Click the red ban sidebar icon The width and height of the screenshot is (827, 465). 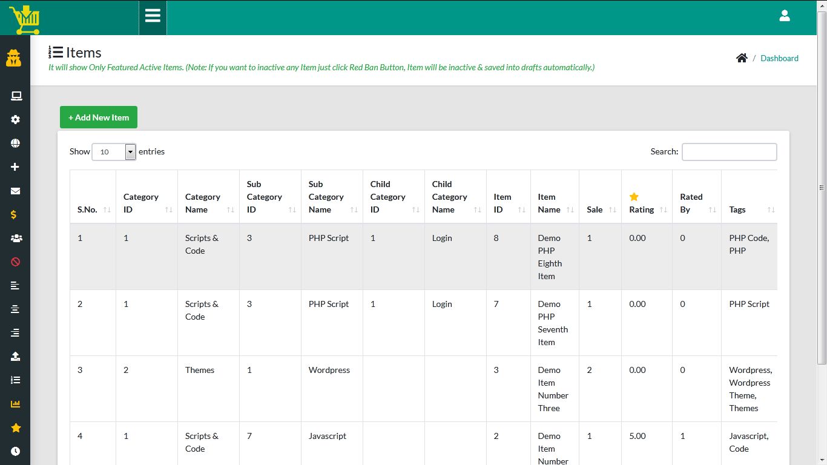[x=16, y=262]
